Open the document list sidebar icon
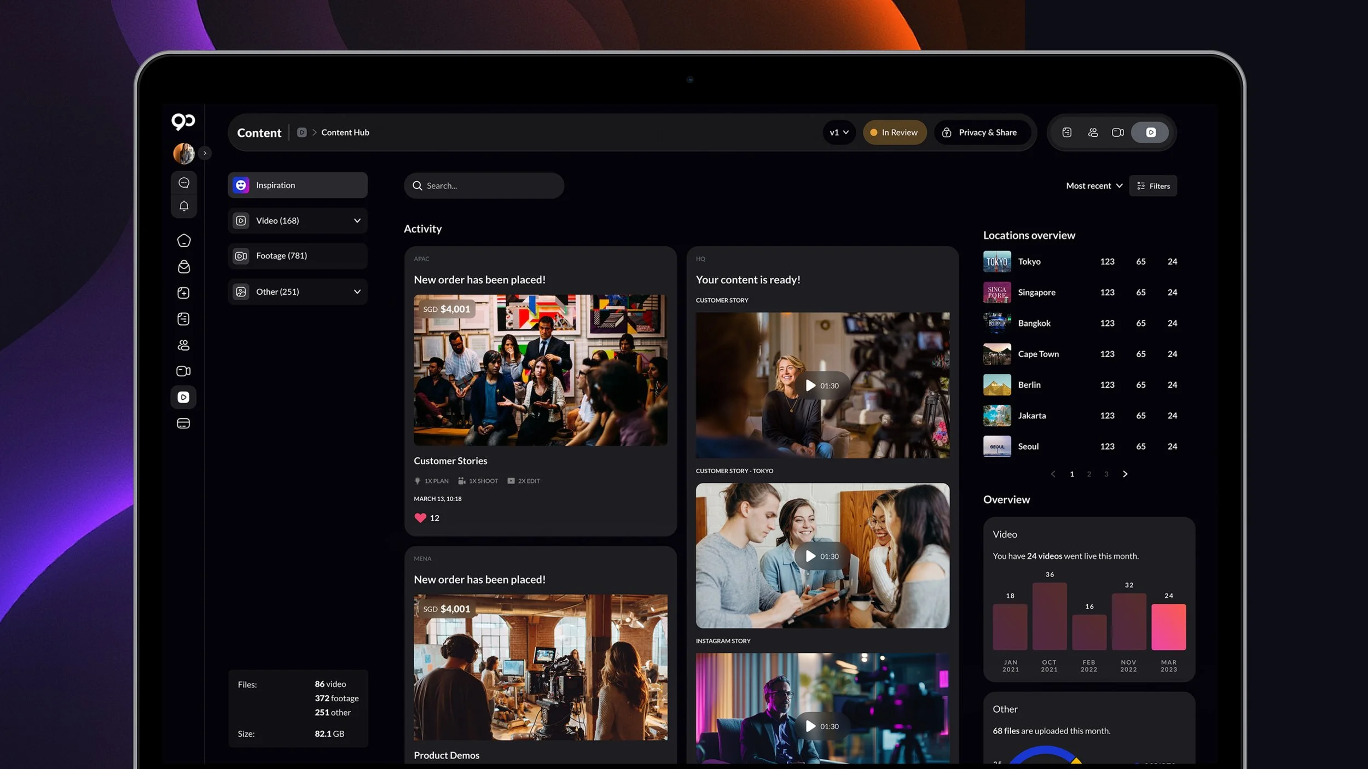The width and height of the screenshot is (1368, 769). [184, 319]
